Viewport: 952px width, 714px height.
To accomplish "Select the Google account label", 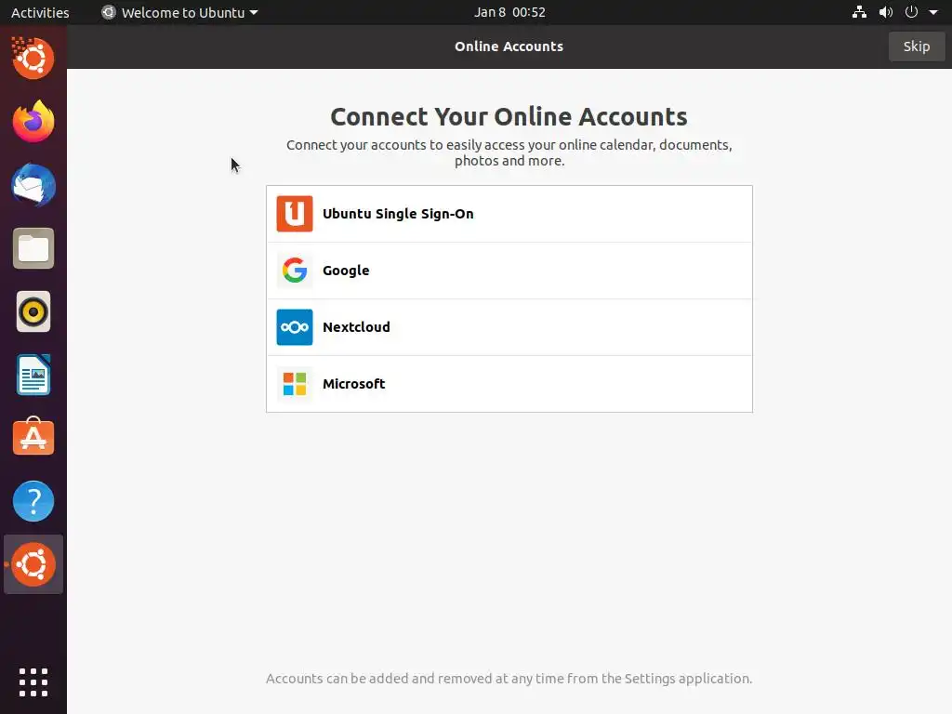I will point(346,271).
